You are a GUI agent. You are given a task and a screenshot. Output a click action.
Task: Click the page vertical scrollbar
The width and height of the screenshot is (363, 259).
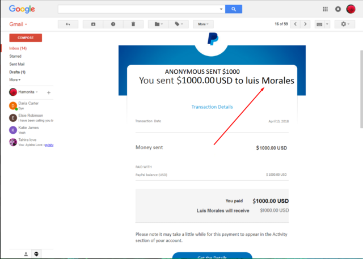point(362,89)
